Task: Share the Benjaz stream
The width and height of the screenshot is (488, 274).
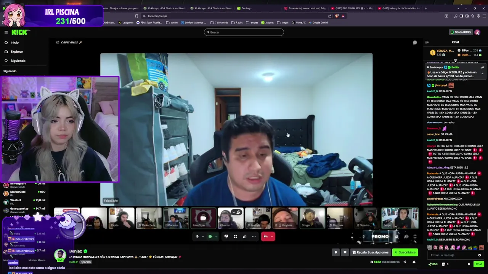Action: pyautogui.click(x=405, y=262)
